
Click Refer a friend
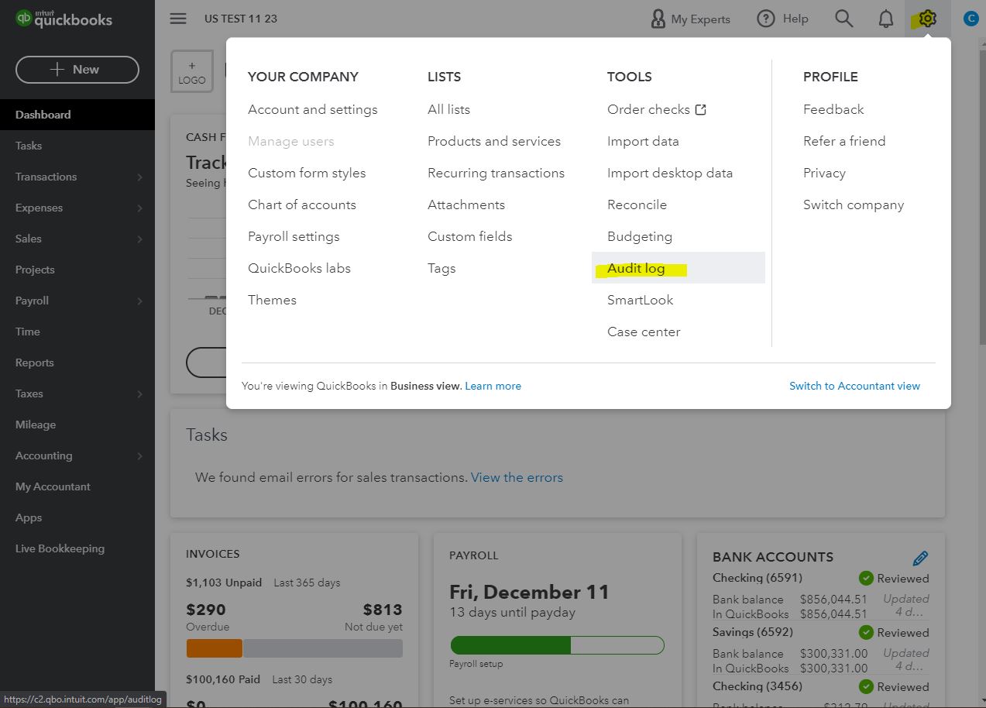pyautogui.click(x=844, y=142)
